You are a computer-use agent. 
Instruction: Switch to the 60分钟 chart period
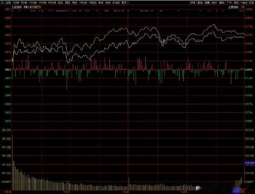point(52,3)
